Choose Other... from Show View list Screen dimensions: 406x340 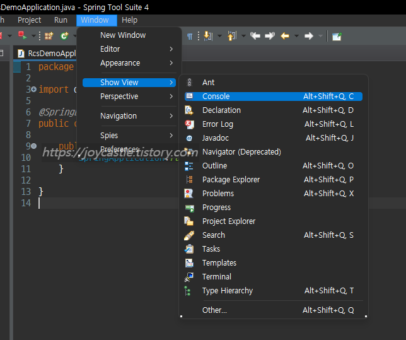coord(274,310)
